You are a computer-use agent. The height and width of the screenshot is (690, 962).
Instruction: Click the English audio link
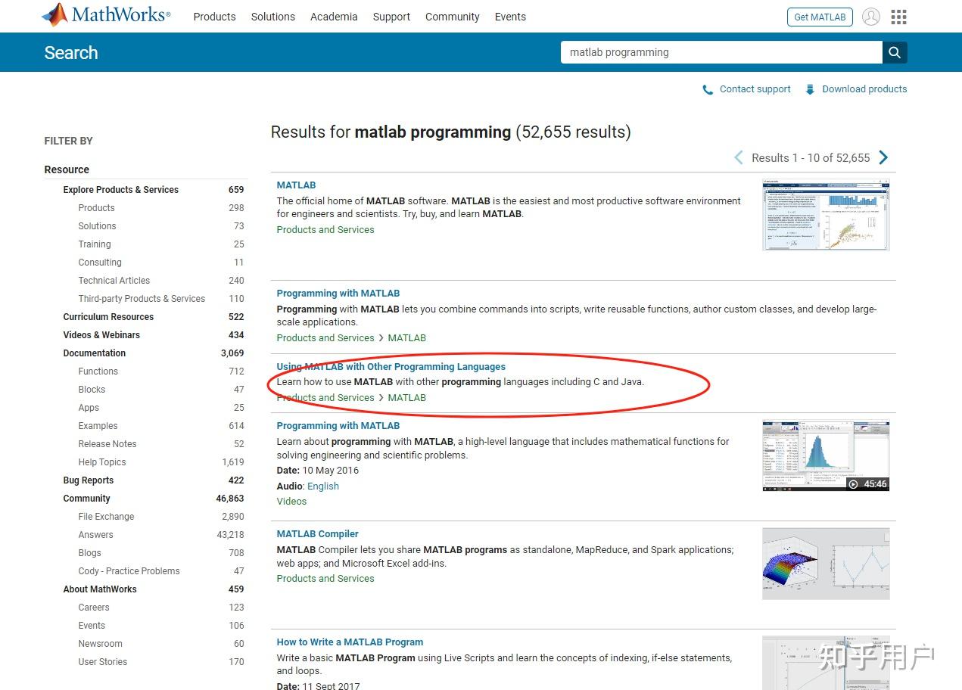pos(323,486)
